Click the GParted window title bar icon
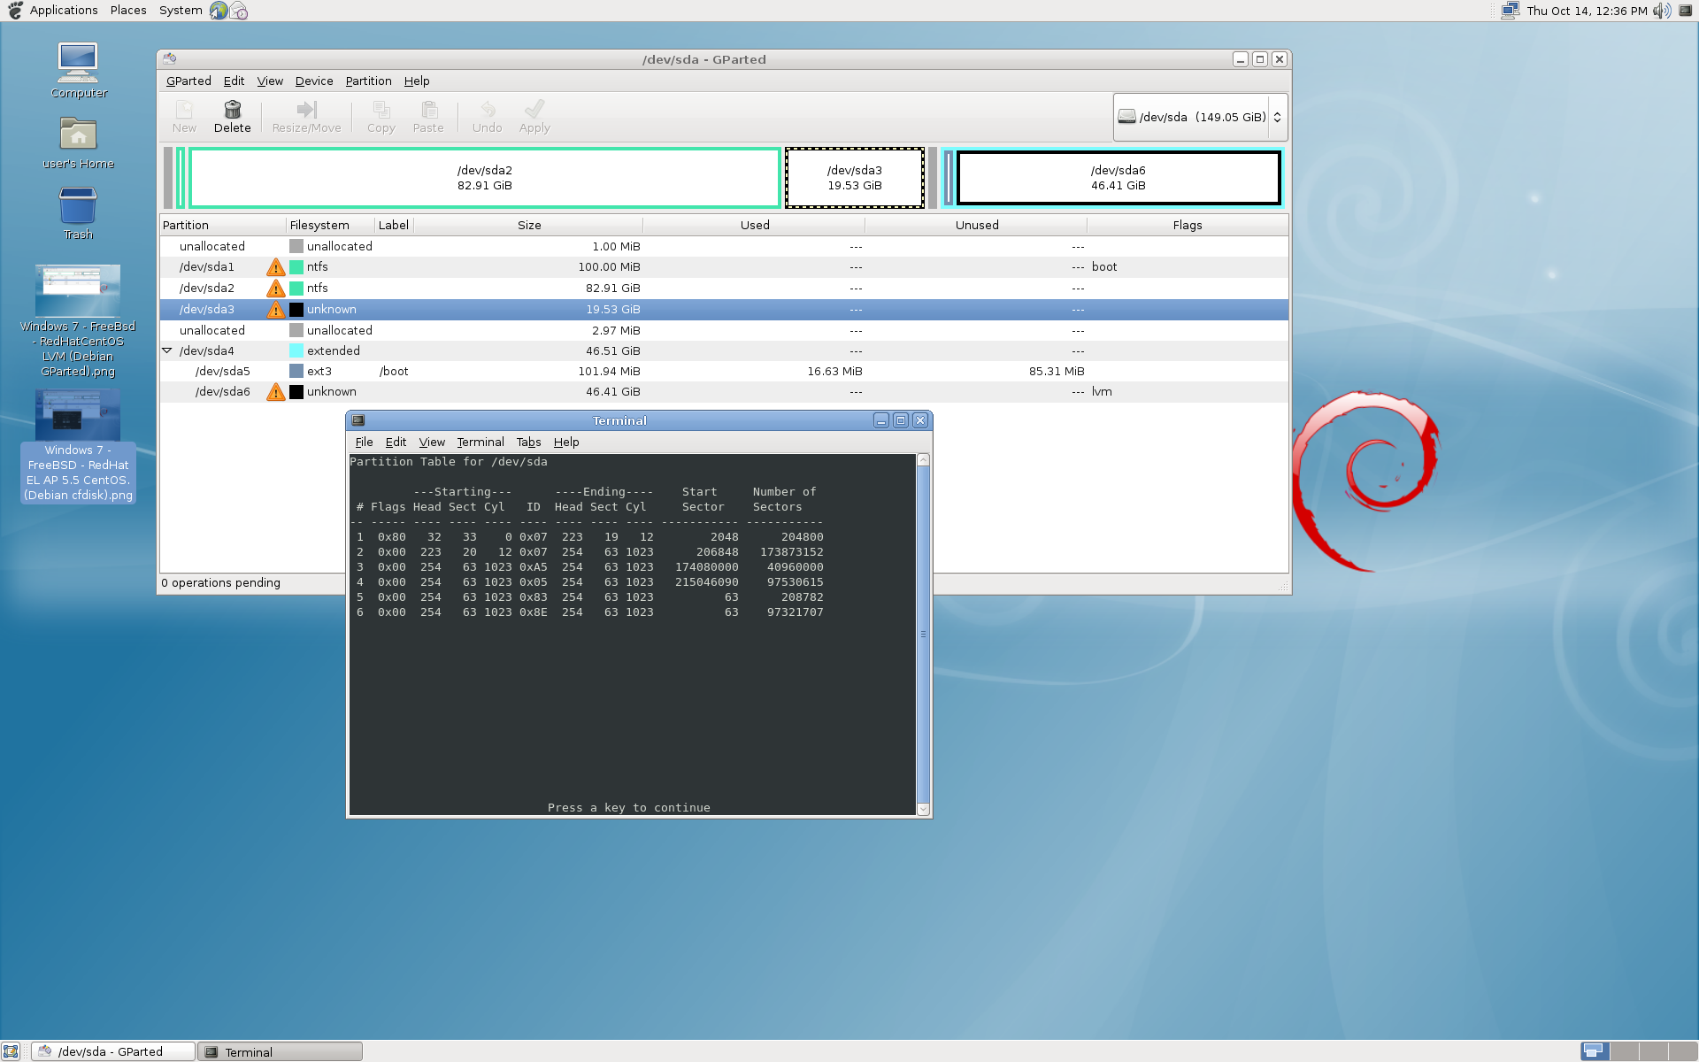 click(x=170, y=59)
